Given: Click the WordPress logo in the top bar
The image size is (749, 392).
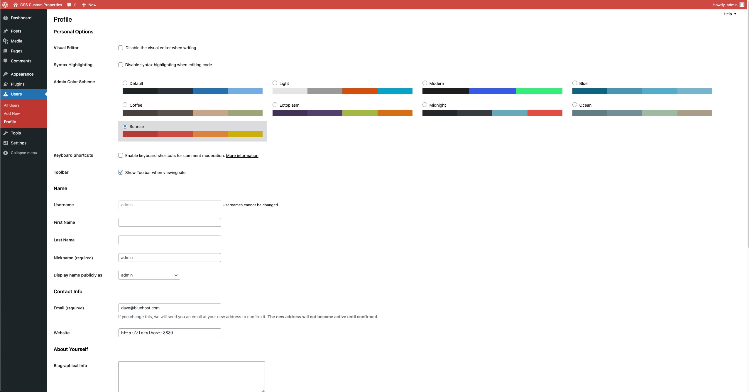Looking at the screenshot, I should [x=5, y=5].
